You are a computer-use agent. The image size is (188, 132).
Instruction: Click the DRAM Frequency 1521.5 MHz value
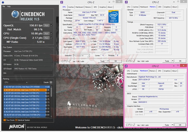162,25
